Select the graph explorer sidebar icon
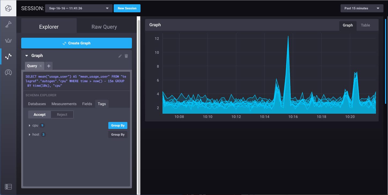 (8, 56)
